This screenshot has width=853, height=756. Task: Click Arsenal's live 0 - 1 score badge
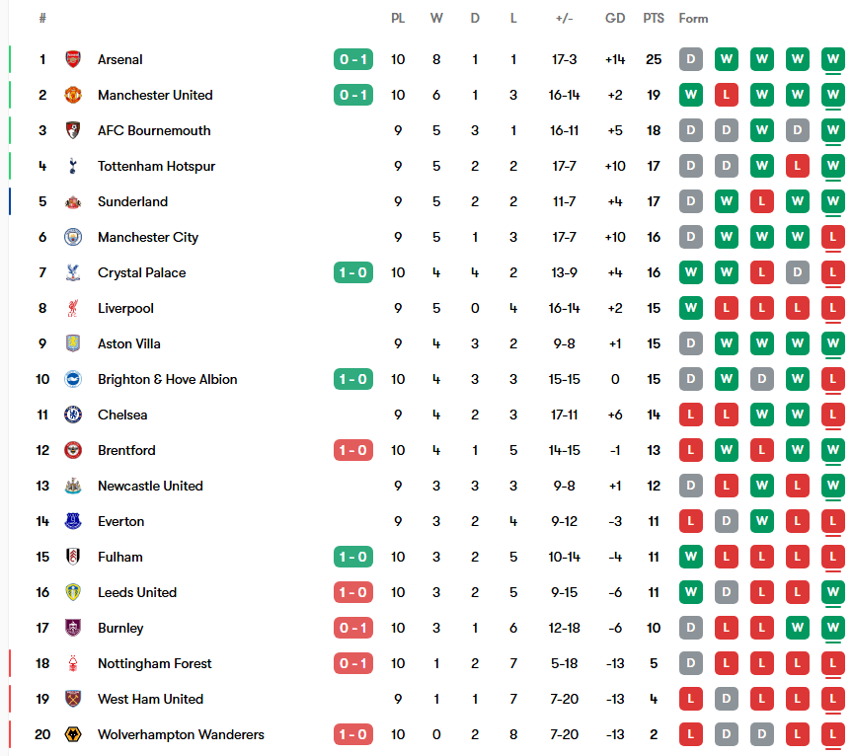coord(353,59)
